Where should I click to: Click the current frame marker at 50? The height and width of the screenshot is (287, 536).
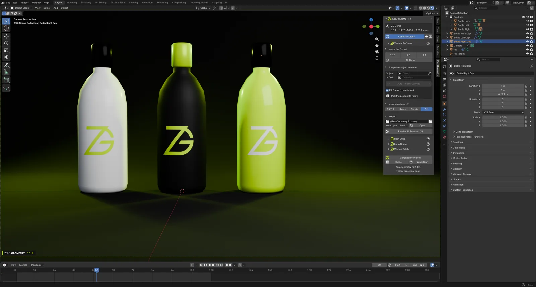pyautogui.click(x=97, y=270)
